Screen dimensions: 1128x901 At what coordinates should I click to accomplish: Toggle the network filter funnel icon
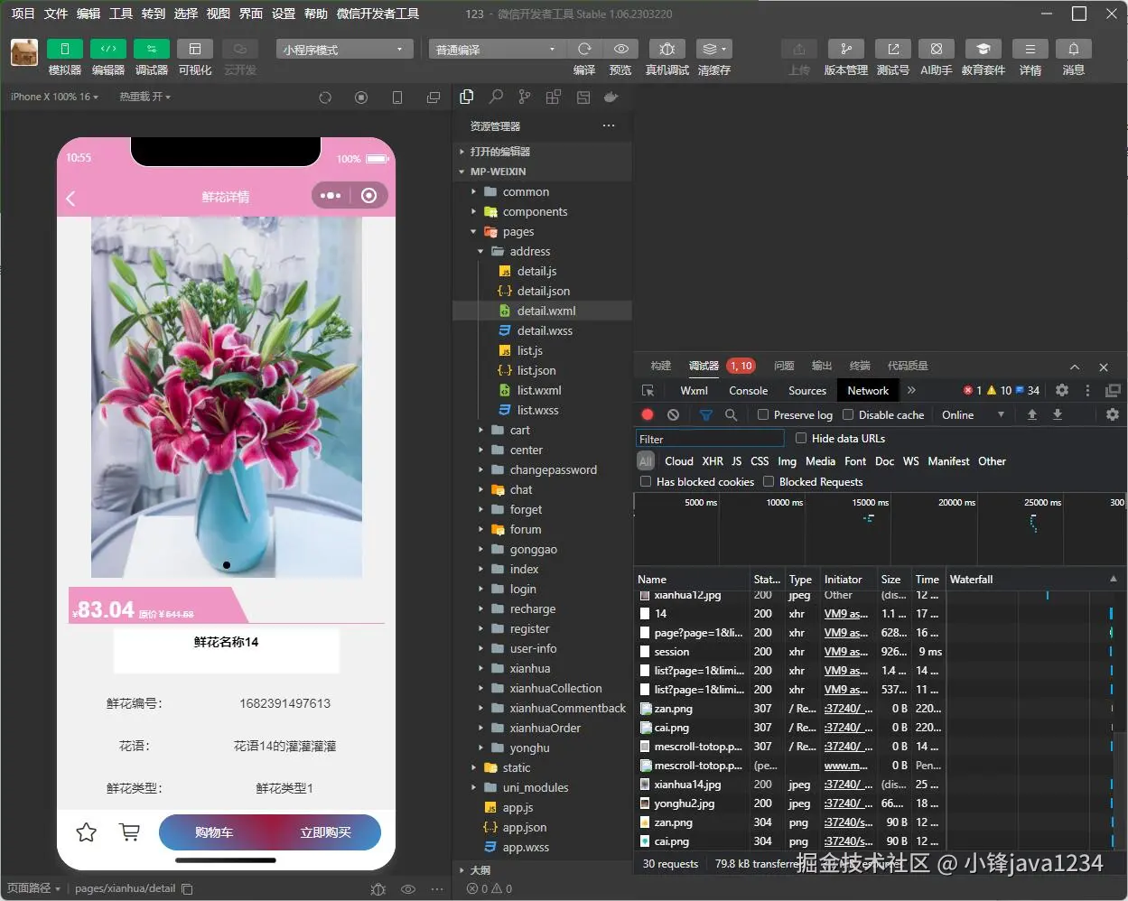[705, 414]
